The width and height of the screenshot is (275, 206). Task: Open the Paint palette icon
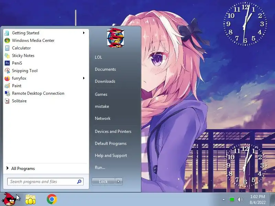point(7,86)
